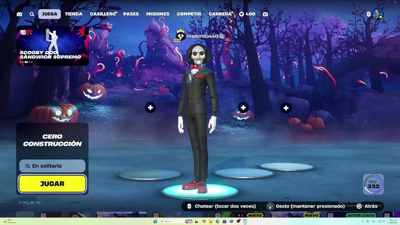Viewport: 400px width, 225px height.
Task: Start the match with JUGAR
Action: click(x=52, y=184)
